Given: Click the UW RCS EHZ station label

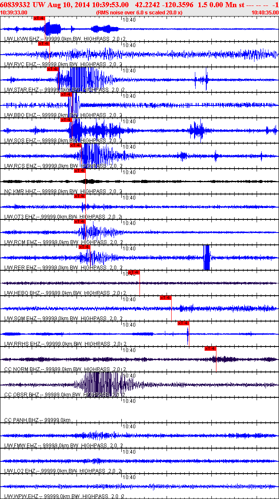Looking at the screenshot, I should (x=20, y=166).
